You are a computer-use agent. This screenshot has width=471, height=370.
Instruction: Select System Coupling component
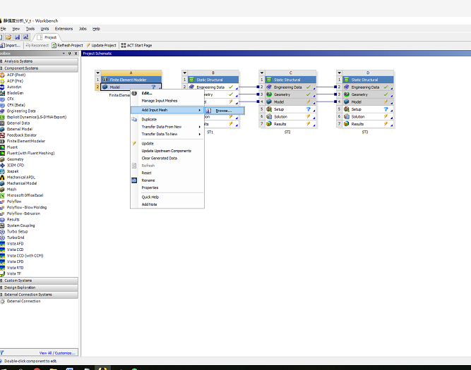click(20, 226)
